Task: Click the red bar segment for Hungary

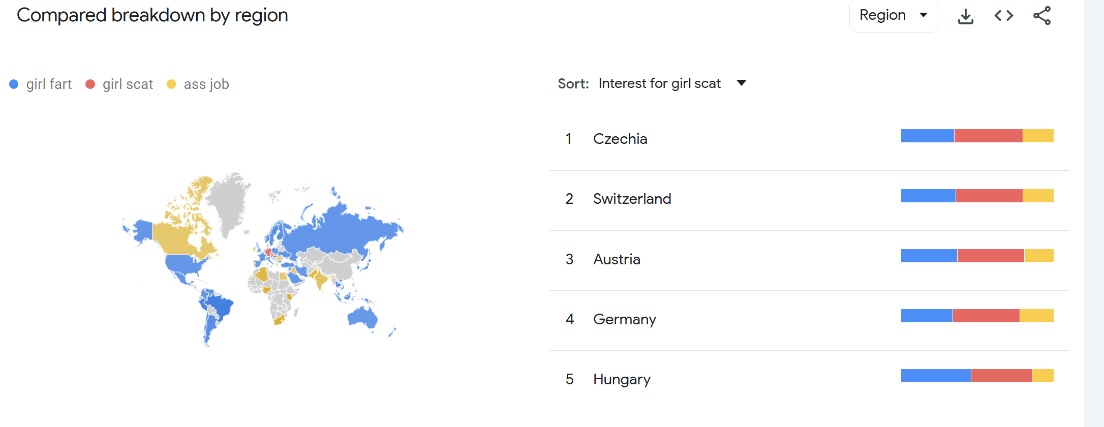Action: (1001, 376)
